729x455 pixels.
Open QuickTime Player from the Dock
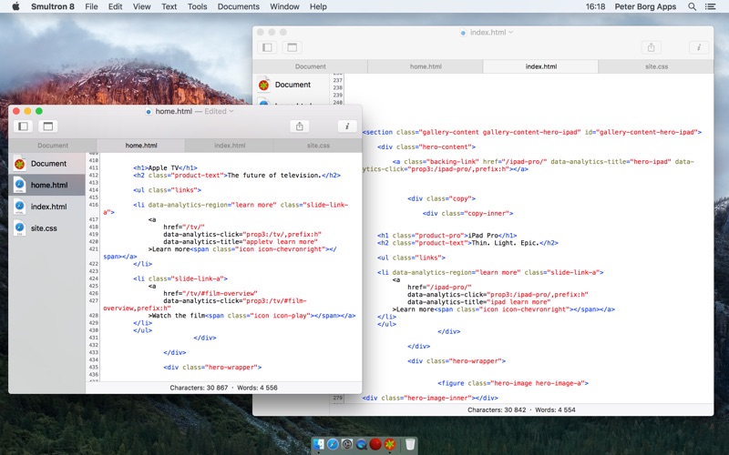[x=361, y=444]
